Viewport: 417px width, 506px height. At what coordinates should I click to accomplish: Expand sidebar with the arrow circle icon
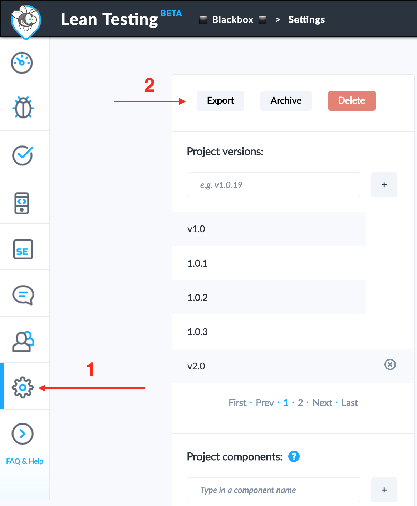click(23, 434)
